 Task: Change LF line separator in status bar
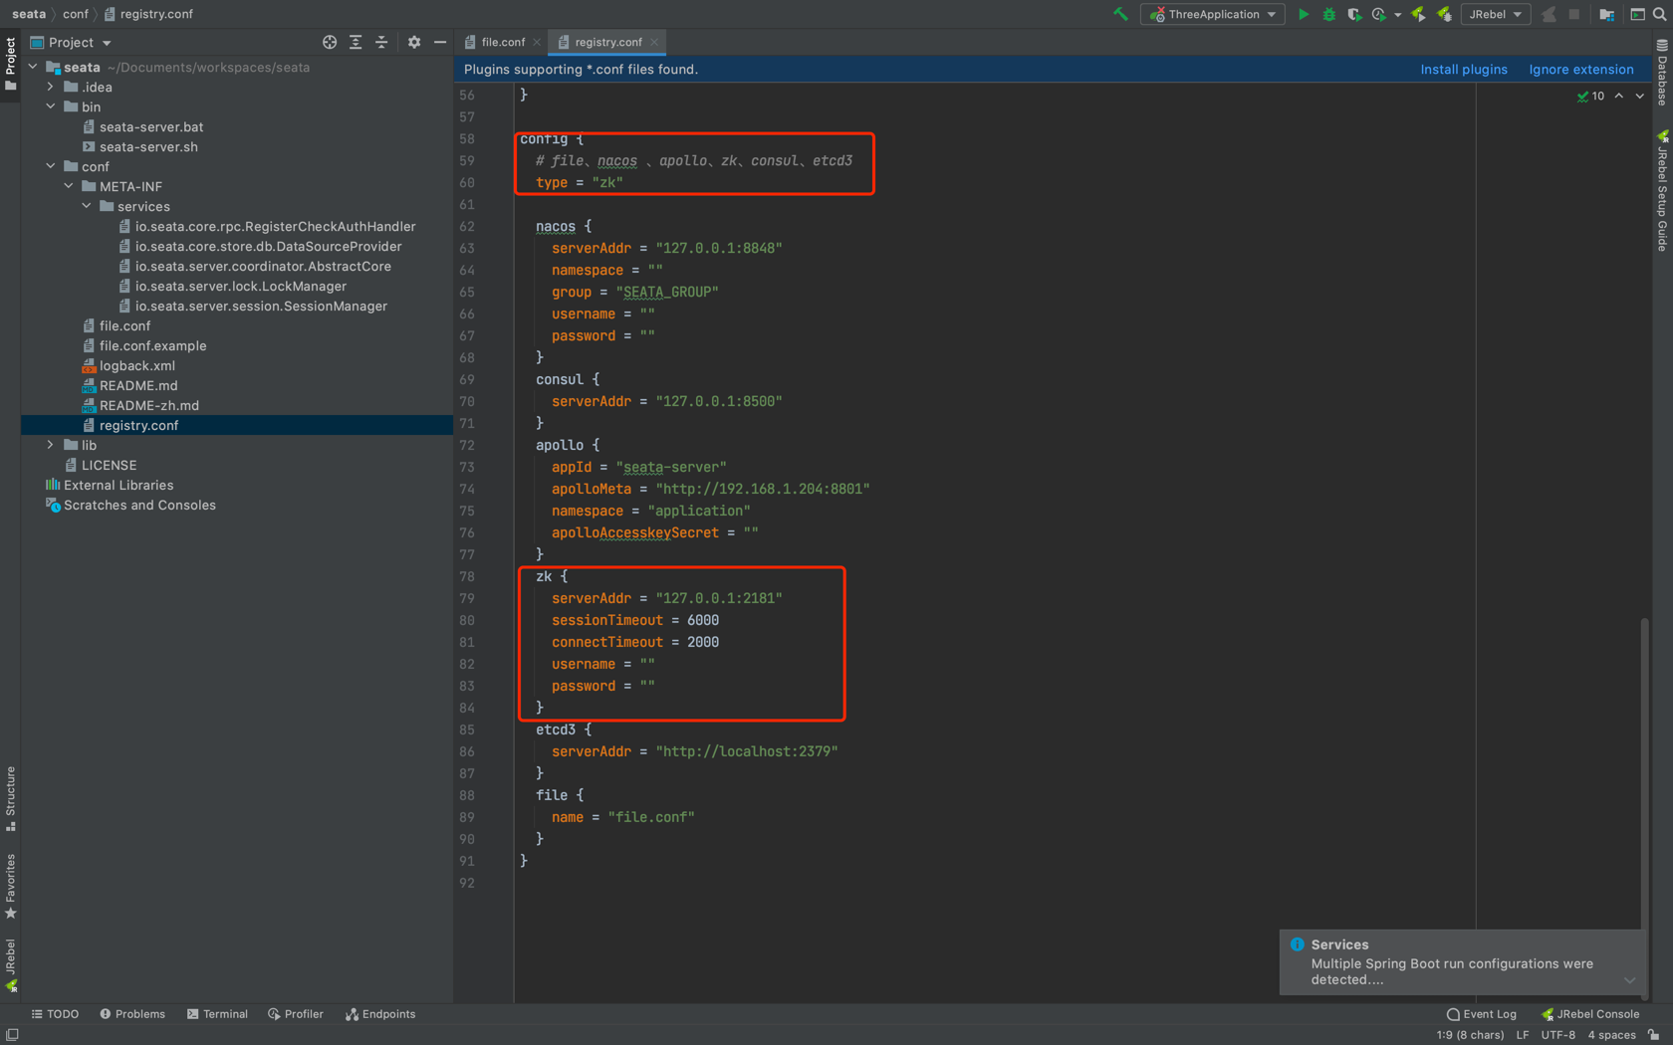pos(1523,1035)
